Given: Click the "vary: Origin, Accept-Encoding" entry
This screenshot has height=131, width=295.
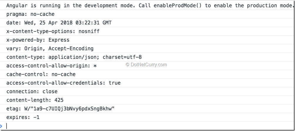Looking at the screenshot, I should point(50,48).
